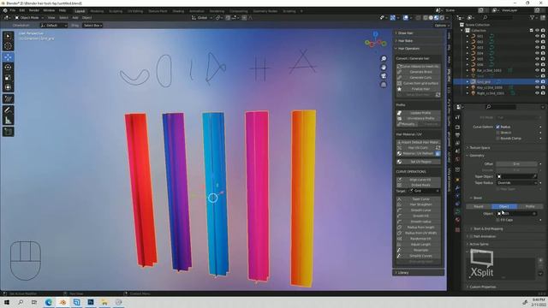
Task: Open Microsoft Edge from the taskbar
Action: [49, 302]
